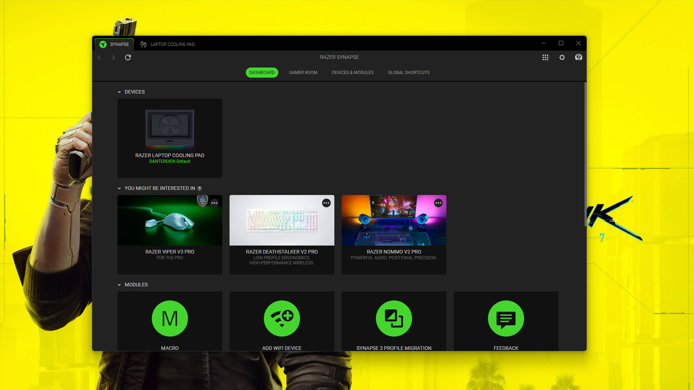
Task: Open the Feedback module icon
Action: click(x=506, y=318)
